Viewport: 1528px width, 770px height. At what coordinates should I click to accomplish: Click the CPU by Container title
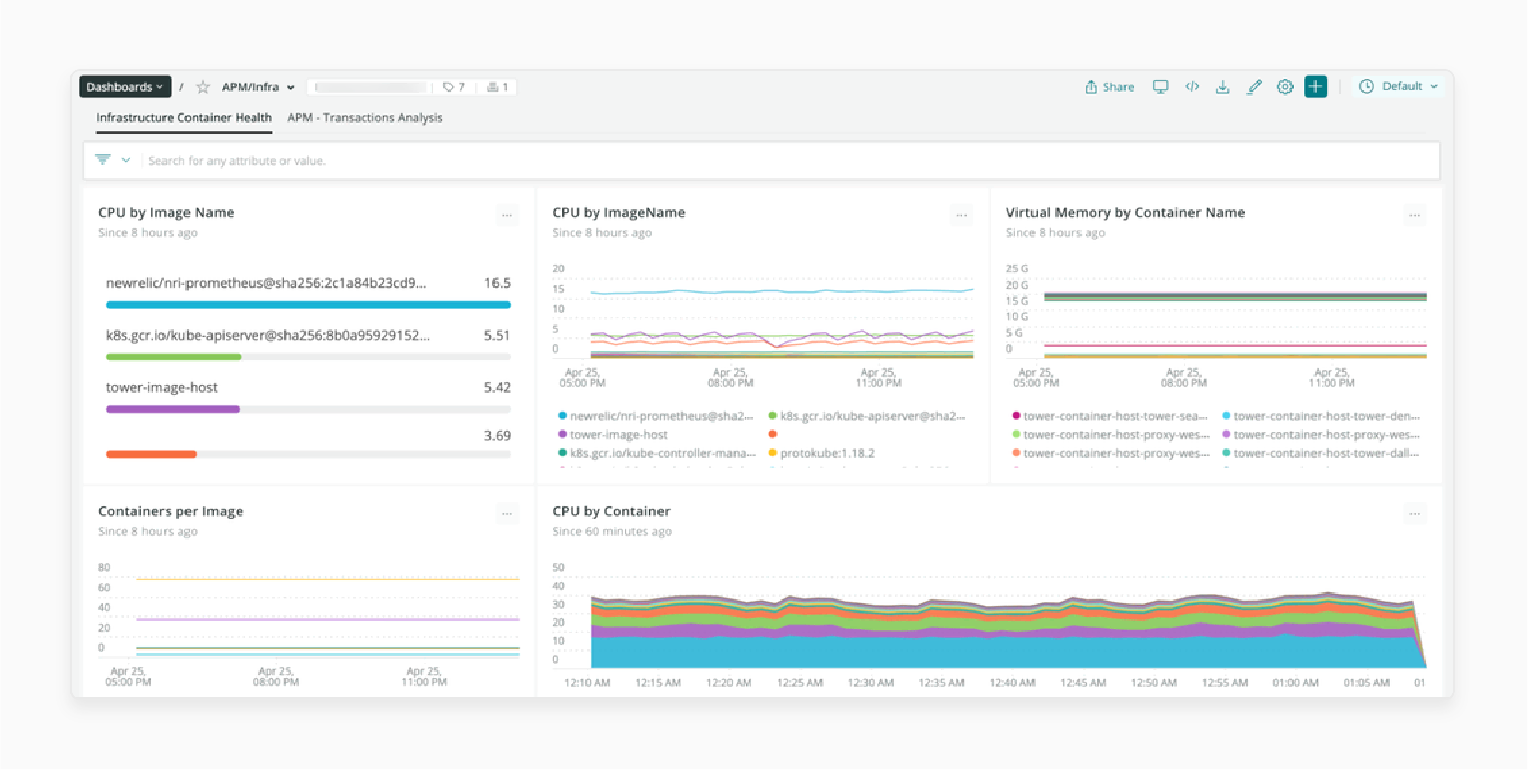pos(611,511)
